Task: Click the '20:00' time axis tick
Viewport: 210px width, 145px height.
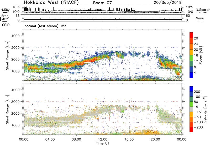Action: pyautogui.click(x=155, y=140)
